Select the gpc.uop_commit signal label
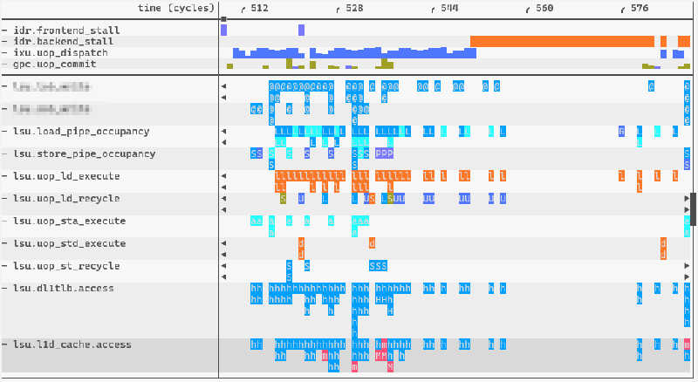 coord(55,64)
